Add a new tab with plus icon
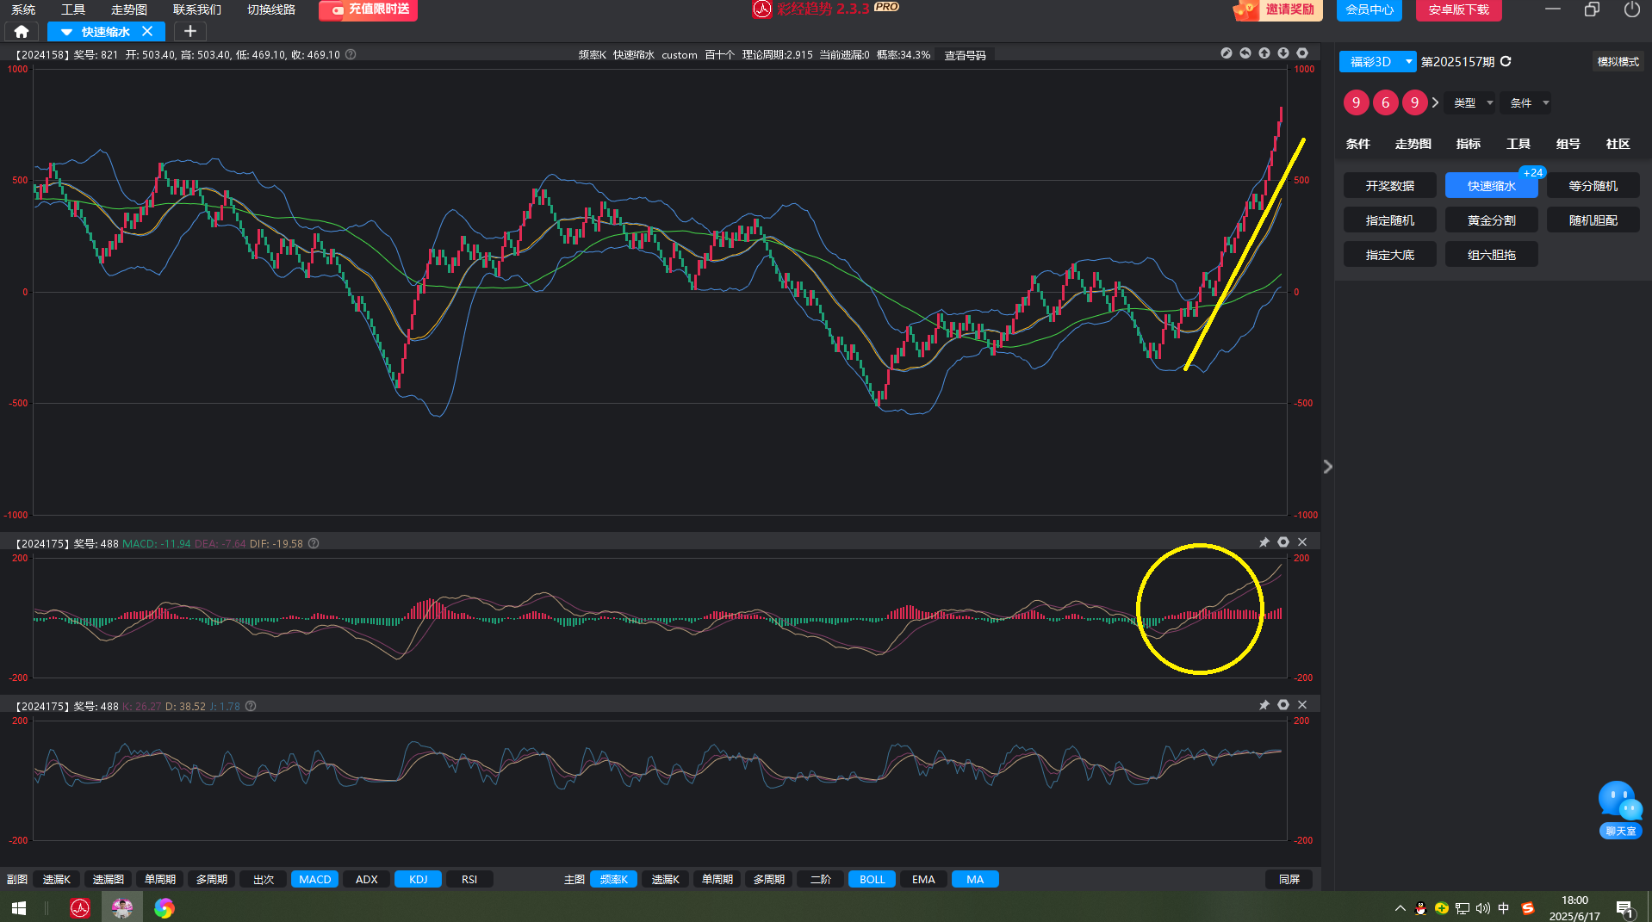The width and height of the screenshot is (1652, 922). click(x=190, y=32)
